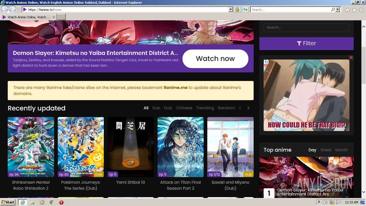
Task: Click the 9anime sidebar Search box
Action: (x=306, y=27)
